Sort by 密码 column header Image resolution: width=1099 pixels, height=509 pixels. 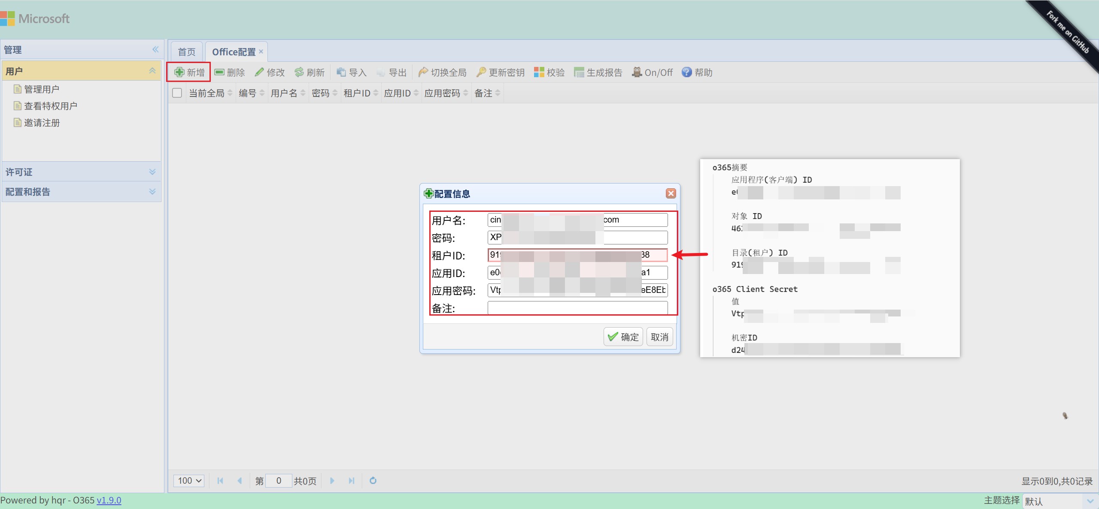click(x=325, y=93)
